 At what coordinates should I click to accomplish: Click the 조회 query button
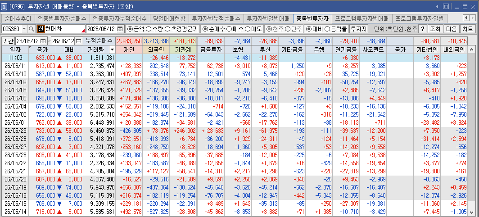435,29
